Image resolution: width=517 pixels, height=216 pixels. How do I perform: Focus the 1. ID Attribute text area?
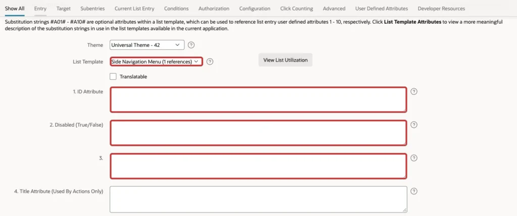click(258, 100)
